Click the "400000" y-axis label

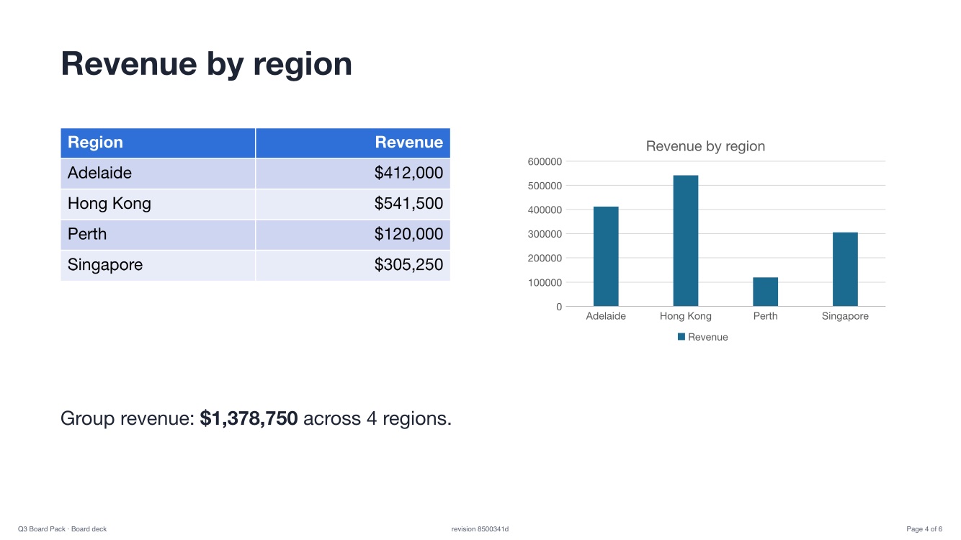(x=545, y=210)
